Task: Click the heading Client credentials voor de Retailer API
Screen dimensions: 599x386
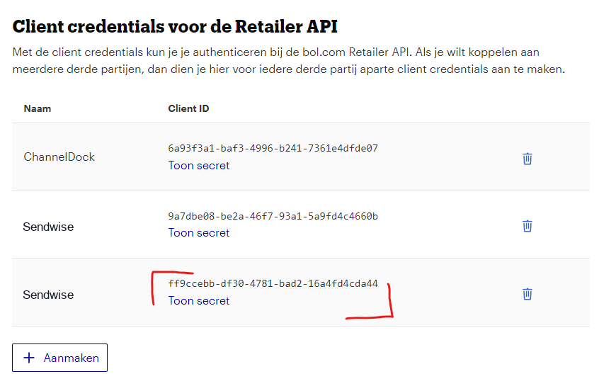Action: tap(175, 27)
